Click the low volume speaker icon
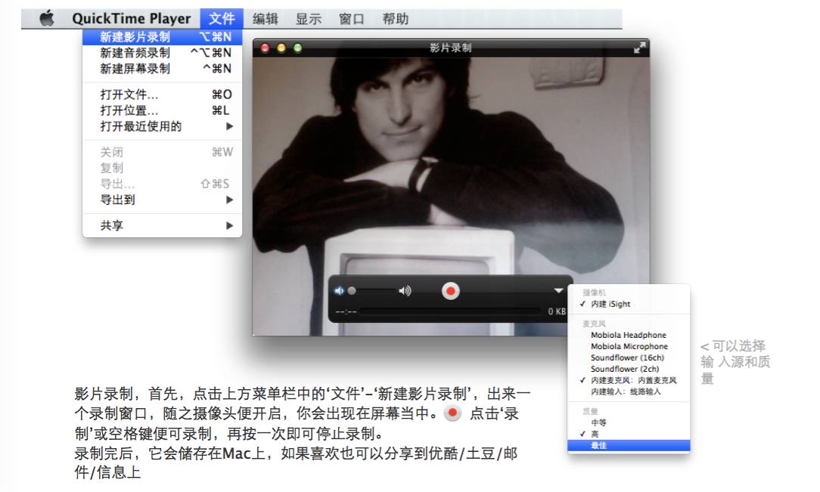 339,291
